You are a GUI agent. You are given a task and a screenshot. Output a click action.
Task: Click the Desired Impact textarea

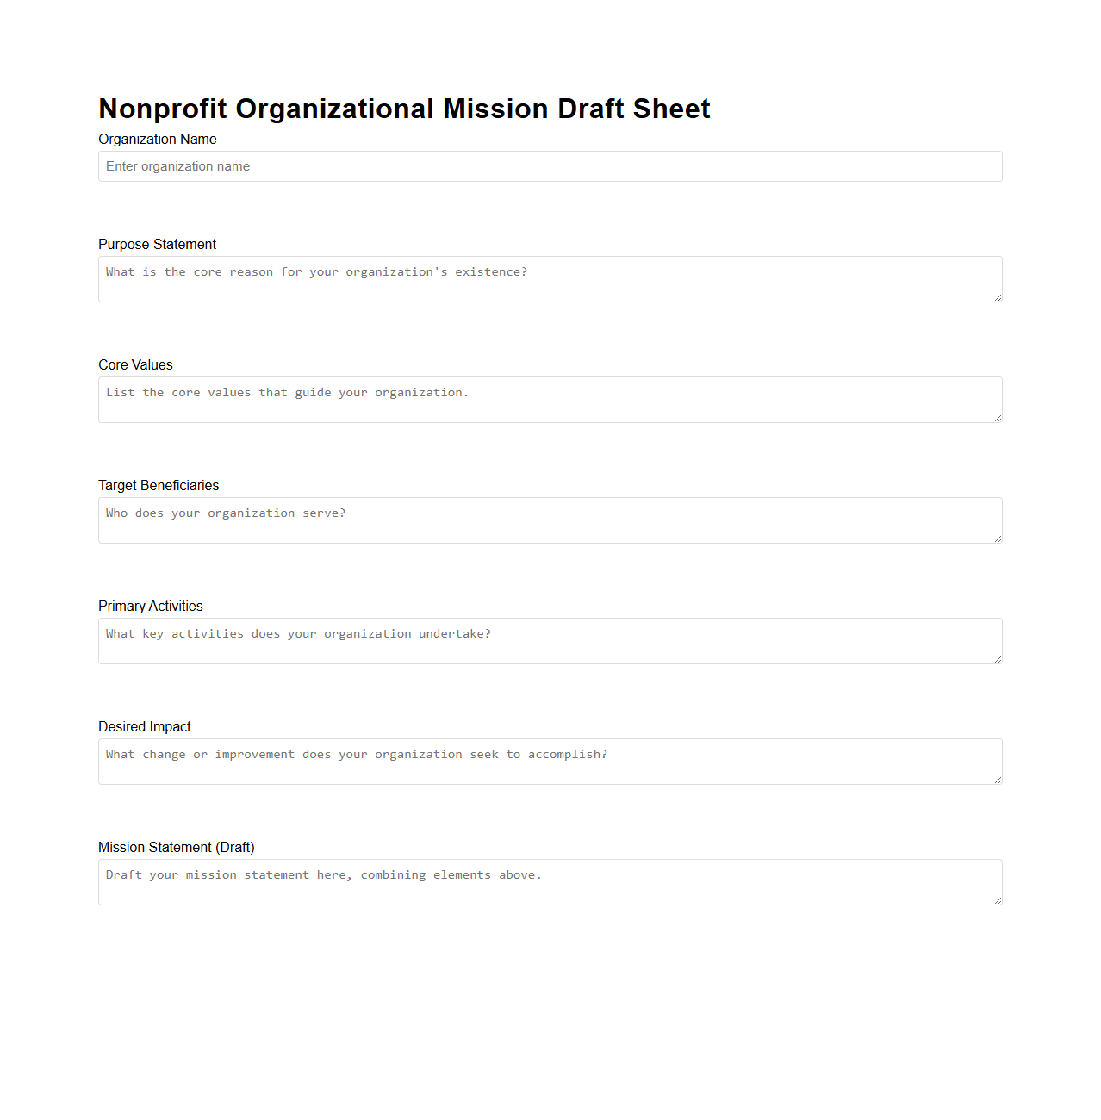pos(550,762)
